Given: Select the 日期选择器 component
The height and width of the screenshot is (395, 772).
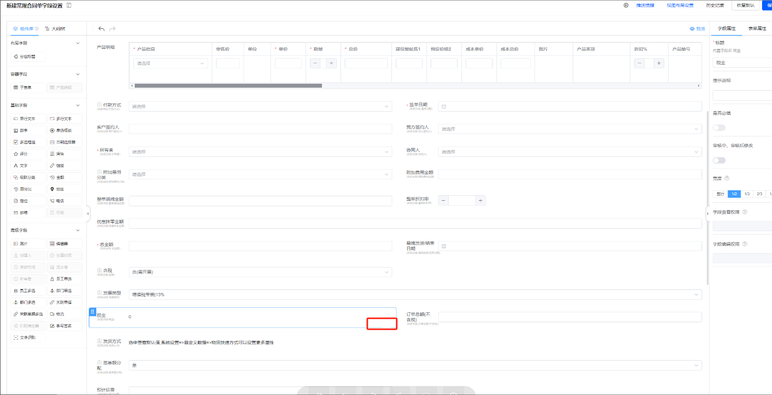Looking at the screenshot, I should (x=64, y=142).
